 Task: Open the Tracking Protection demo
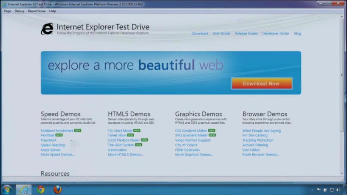pos(258,140)
